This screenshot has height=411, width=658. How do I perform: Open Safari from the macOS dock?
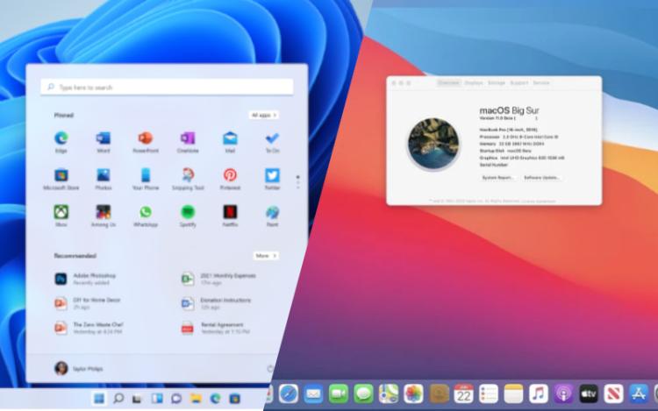(x=289, y=393)
